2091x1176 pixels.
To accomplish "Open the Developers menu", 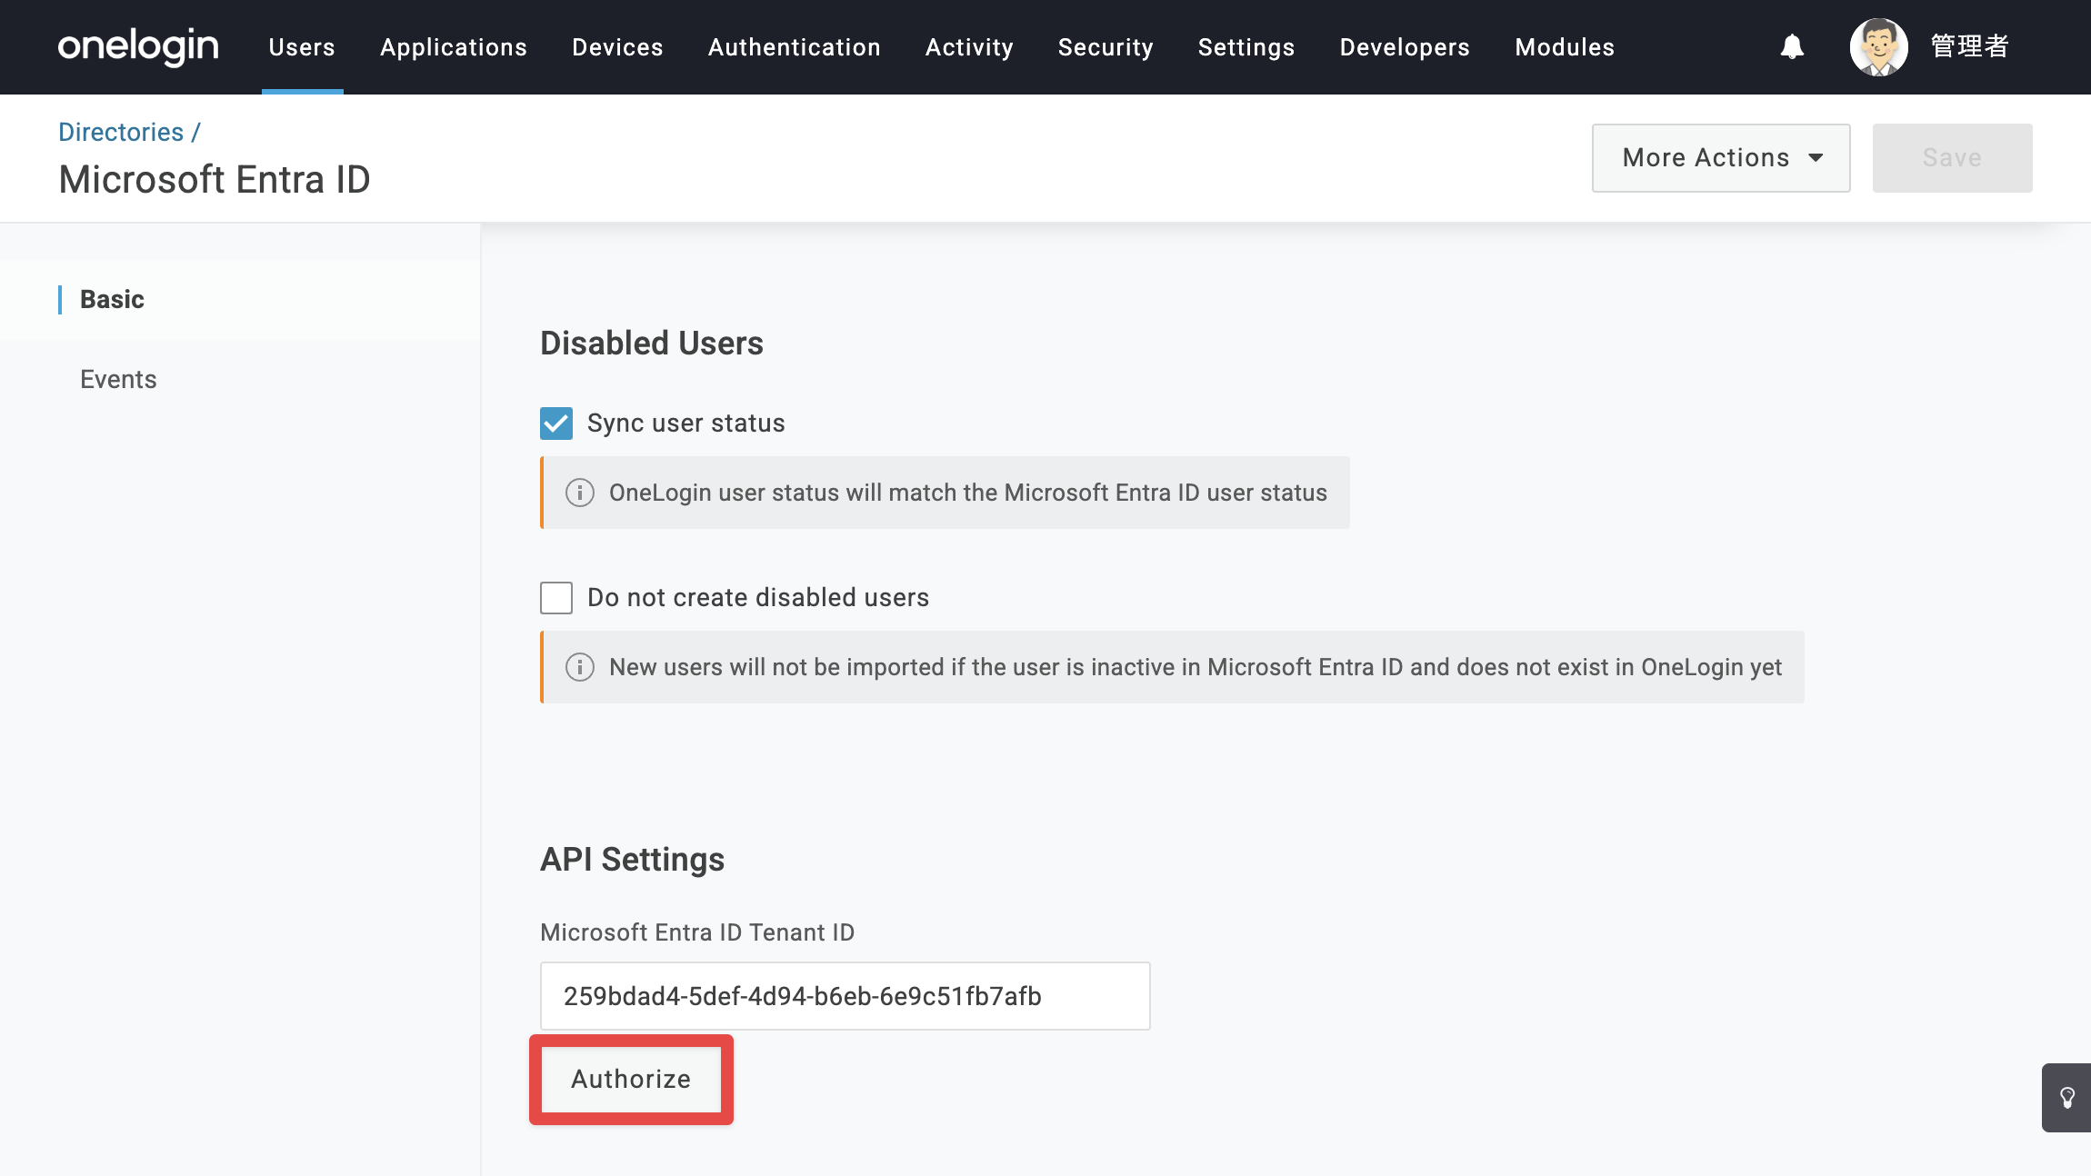I will (1406, 47).
